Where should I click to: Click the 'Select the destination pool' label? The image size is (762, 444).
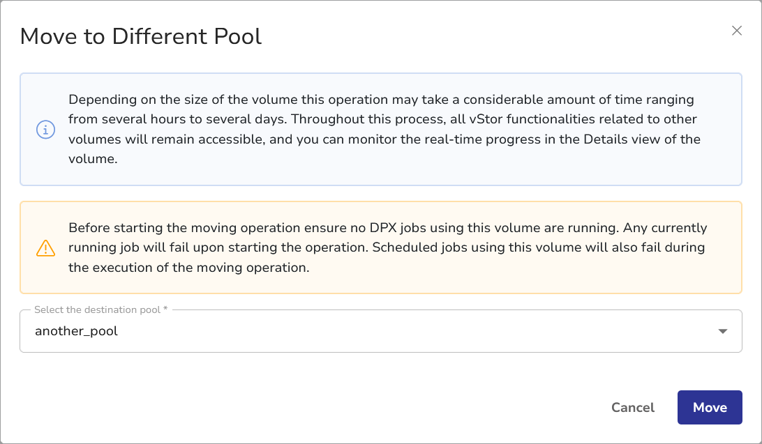pyautogui.click(x=96, y=309)
